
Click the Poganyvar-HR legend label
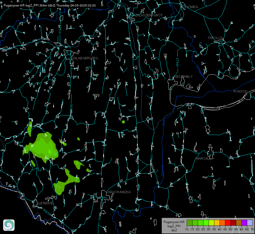coord(174,222)
